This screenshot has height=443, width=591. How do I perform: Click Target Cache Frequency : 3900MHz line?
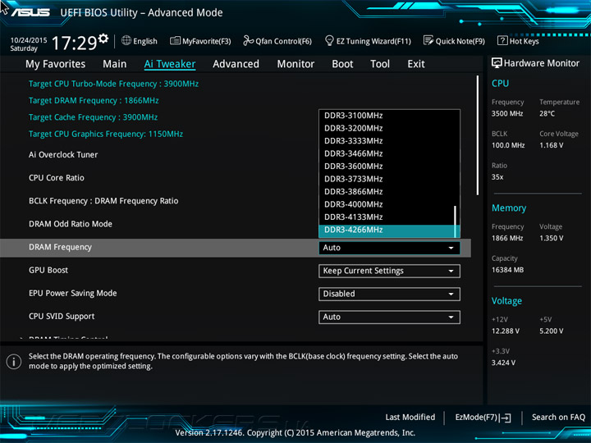coord(93,117)
